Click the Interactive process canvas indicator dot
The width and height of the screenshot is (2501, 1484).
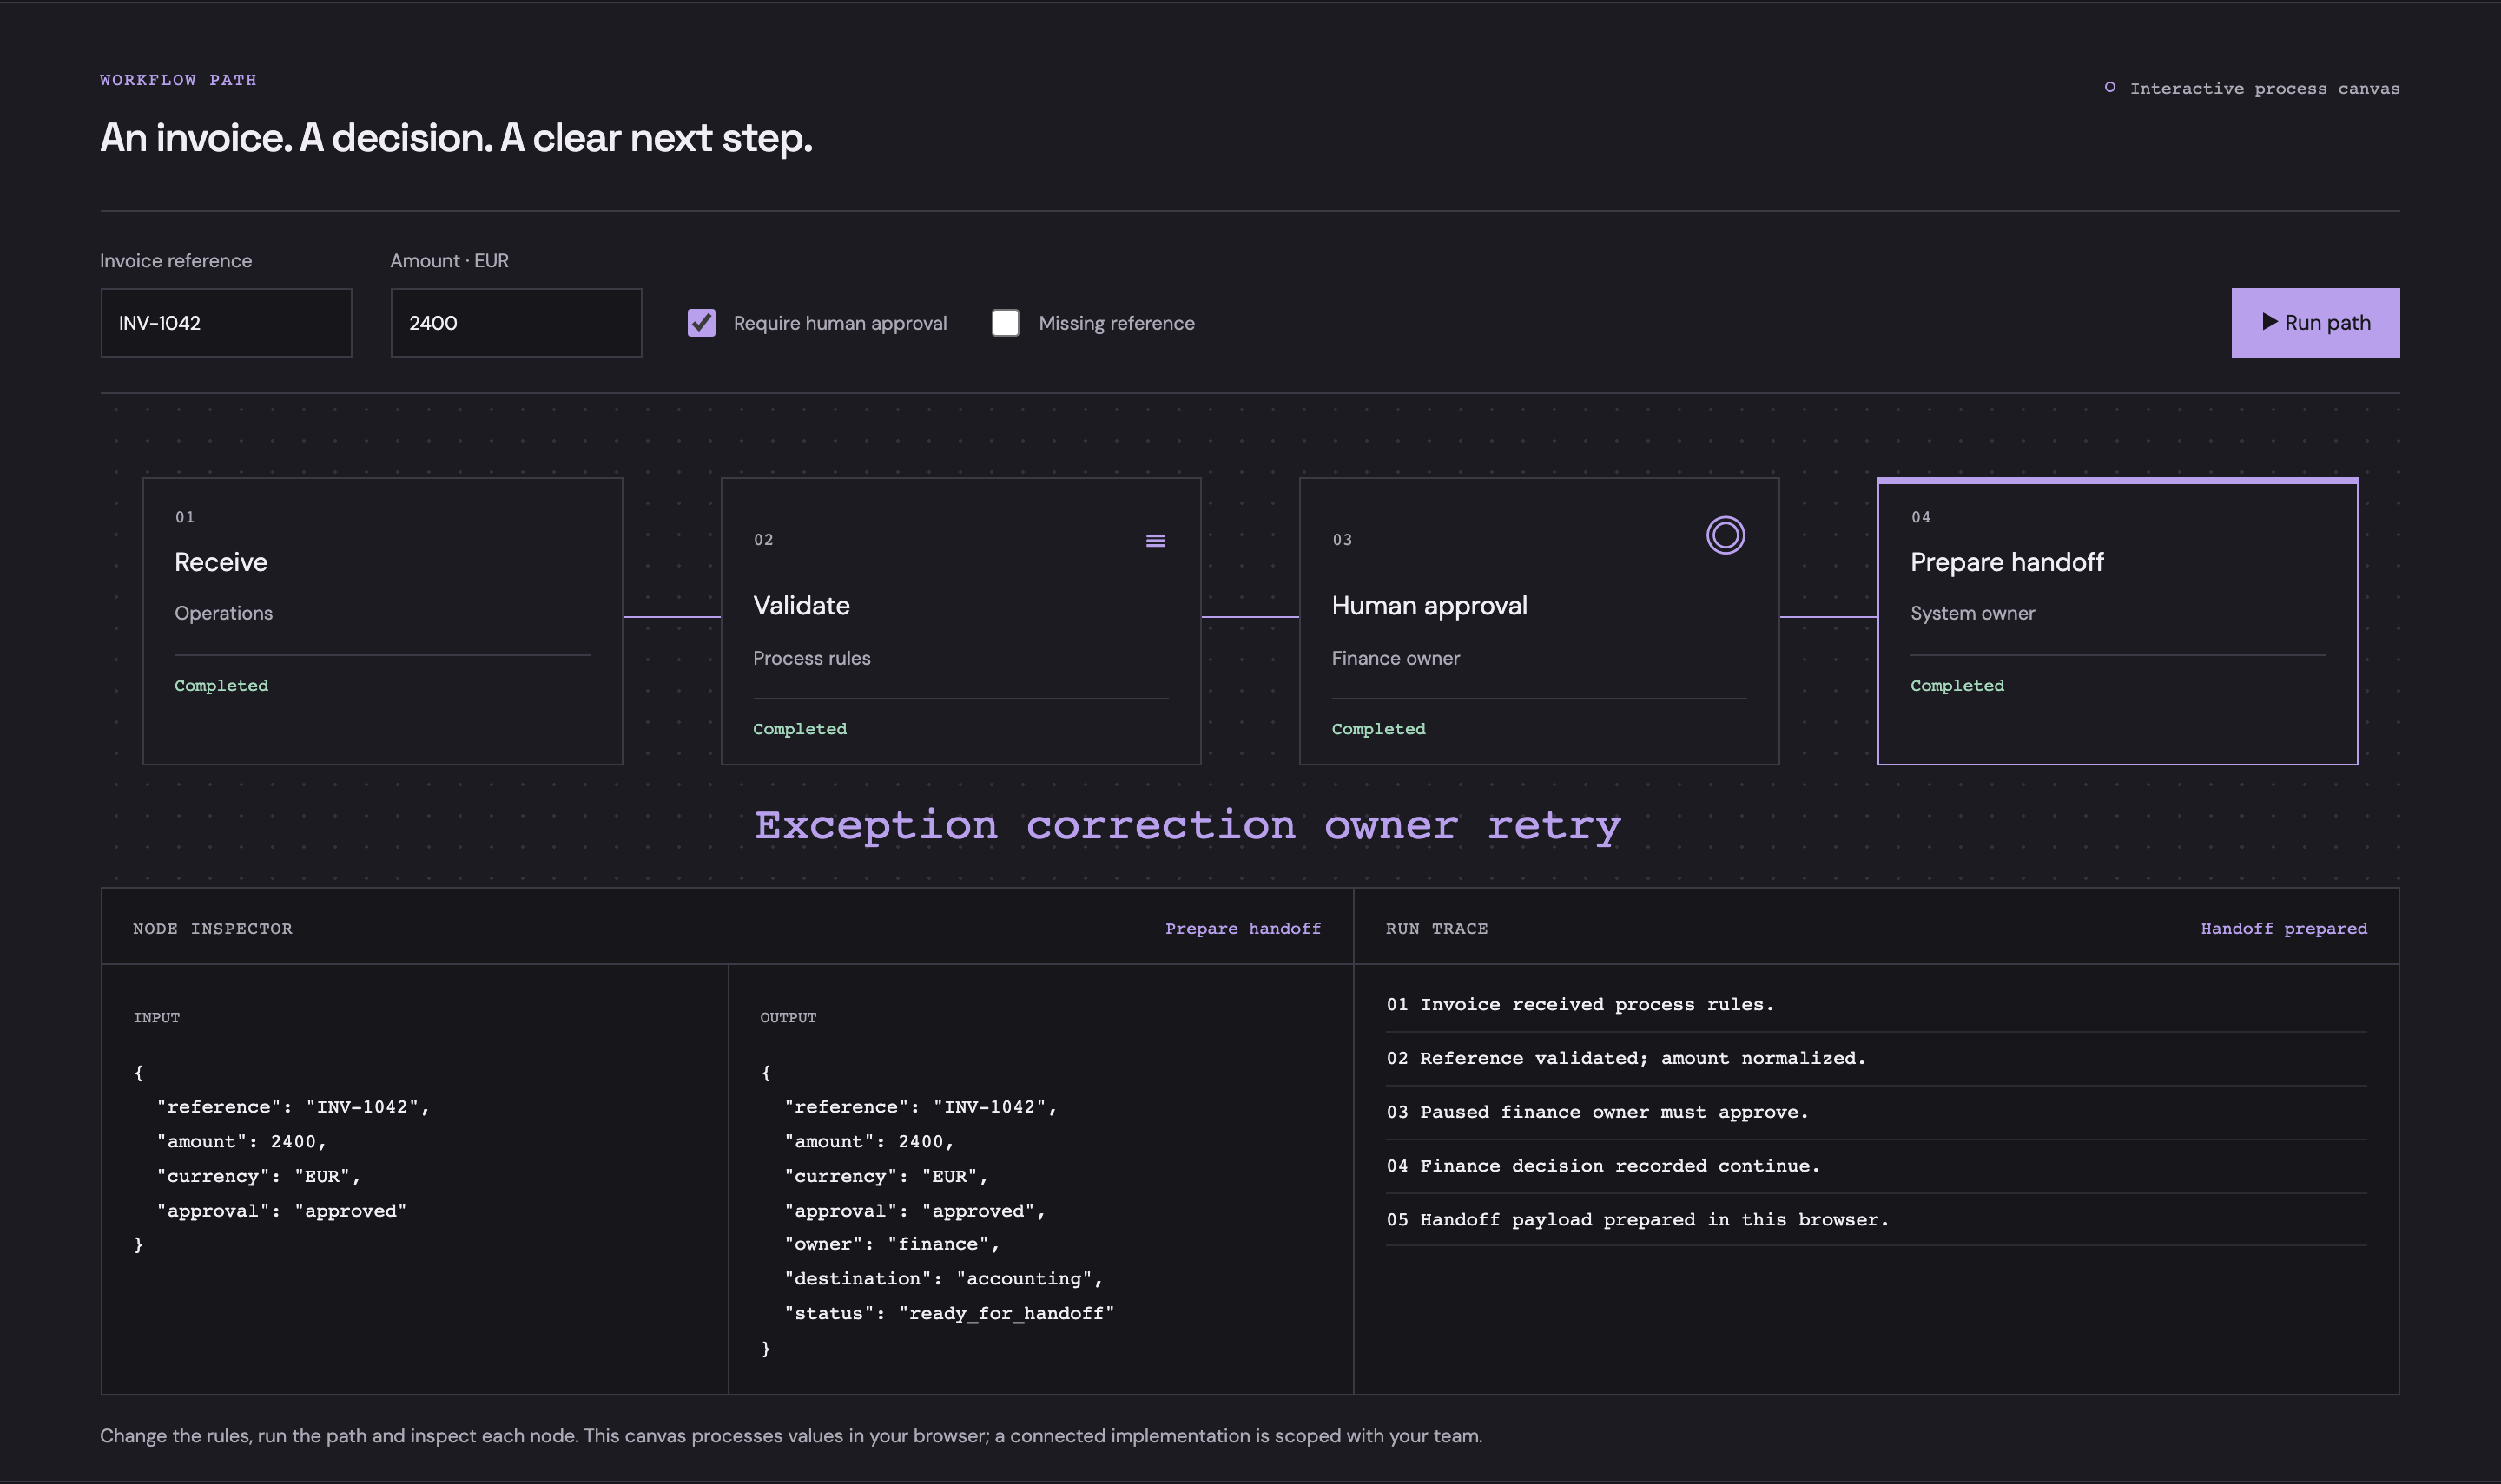(x=2110, y=87)
